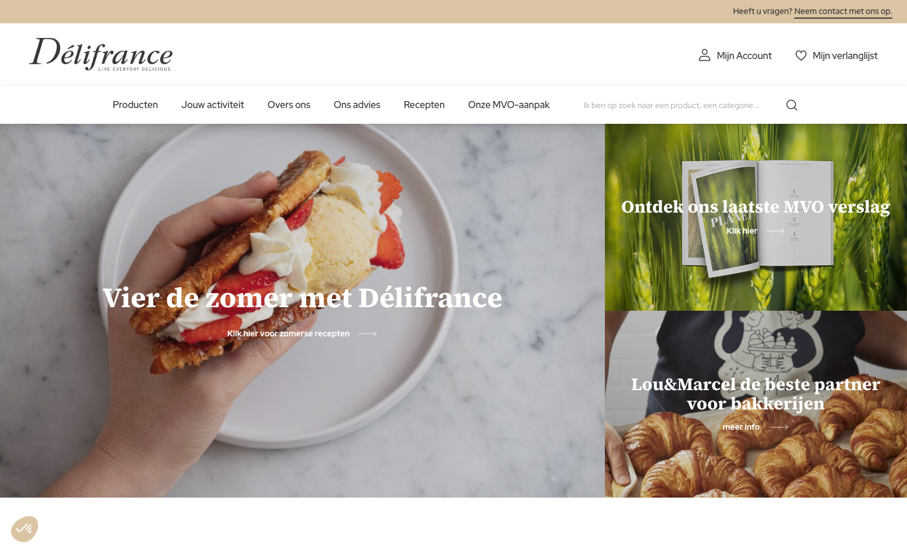The image size is (907, 549).
Task: Open the Lou&Marcel bakkerijen banner
Action: coord(756,404)
